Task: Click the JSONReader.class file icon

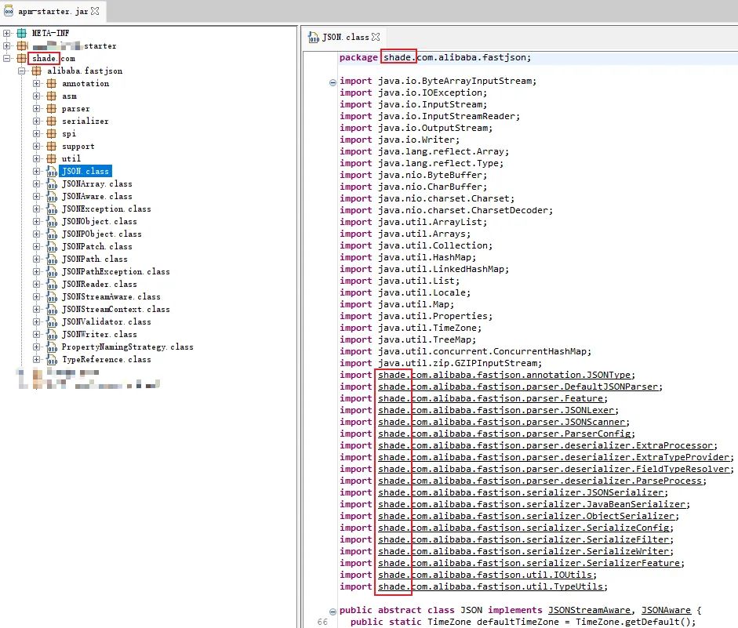Action: pos(52,284)
